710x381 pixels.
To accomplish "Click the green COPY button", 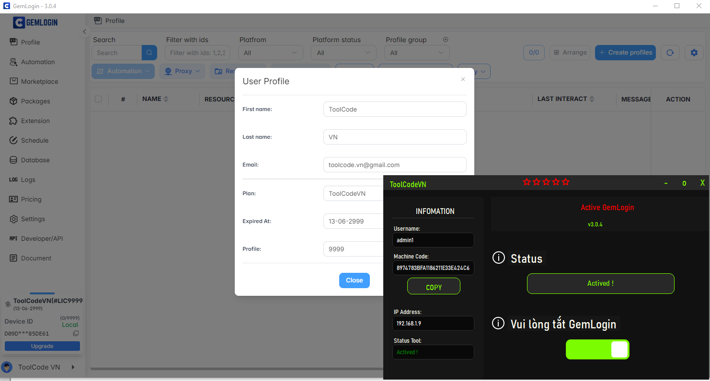I will 434,287.
